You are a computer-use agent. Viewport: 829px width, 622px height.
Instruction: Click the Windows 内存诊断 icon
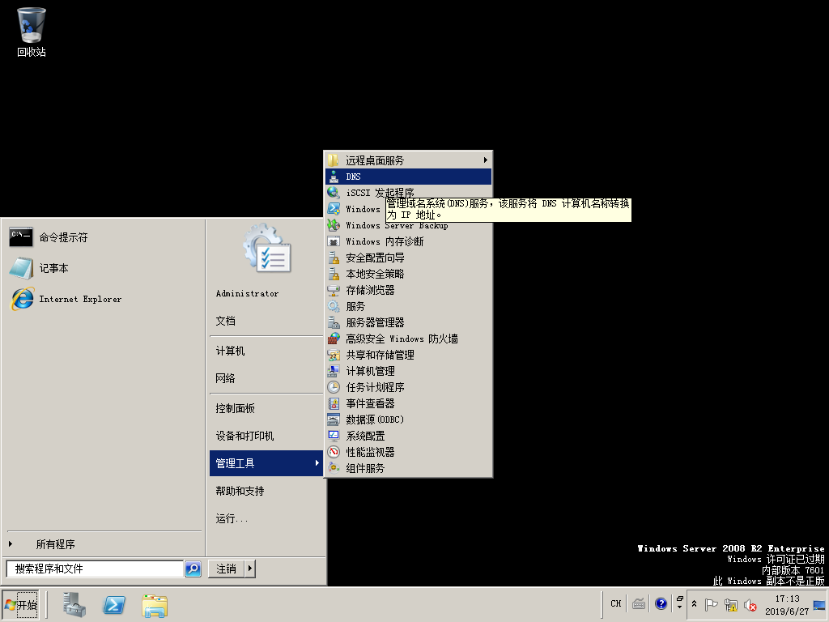tap(334, 241)
